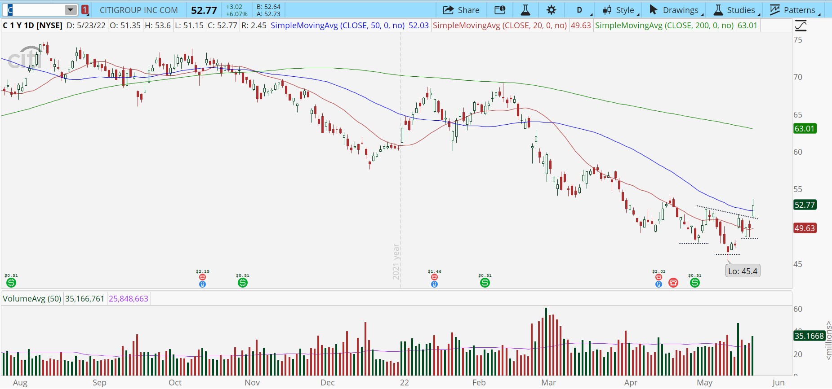This screenshot has width=832, height=389.
Task: Click the lightbulb icon below $2.15 earnings
Action: (202, 284)
